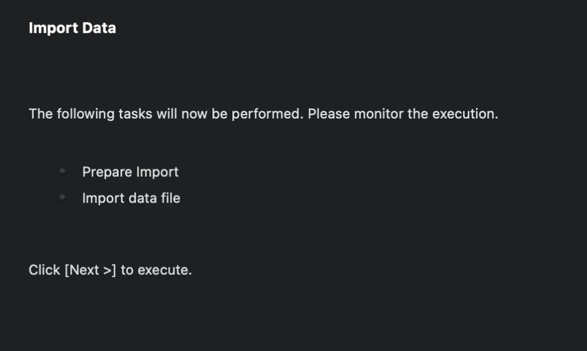
Task: Click the Import Data heading
Action: pyautogui.click(x=72, y=27)
